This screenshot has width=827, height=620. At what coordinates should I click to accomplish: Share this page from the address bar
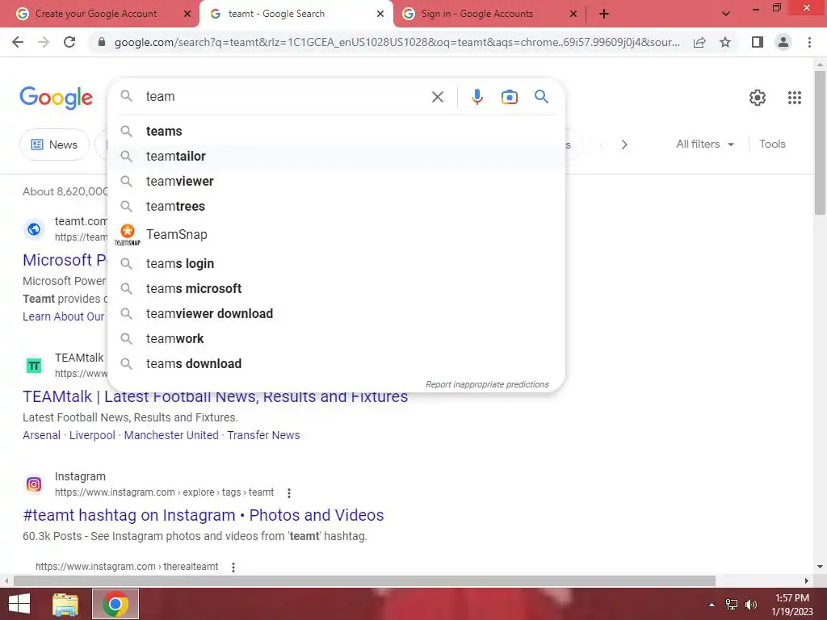tap(699, 42)
